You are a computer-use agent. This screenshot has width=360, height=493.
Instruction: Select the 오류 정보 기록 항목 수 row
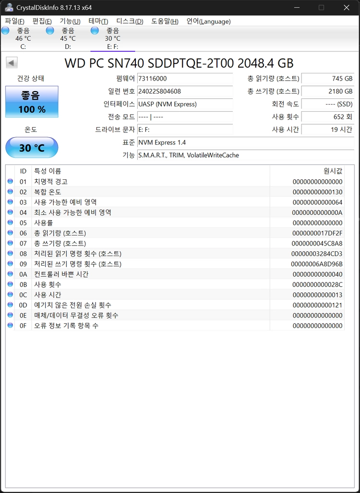tap(175, 326)
